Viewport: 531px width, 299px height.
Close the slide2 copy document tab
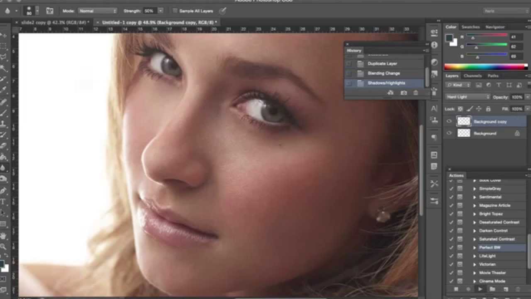coord(17,22)
